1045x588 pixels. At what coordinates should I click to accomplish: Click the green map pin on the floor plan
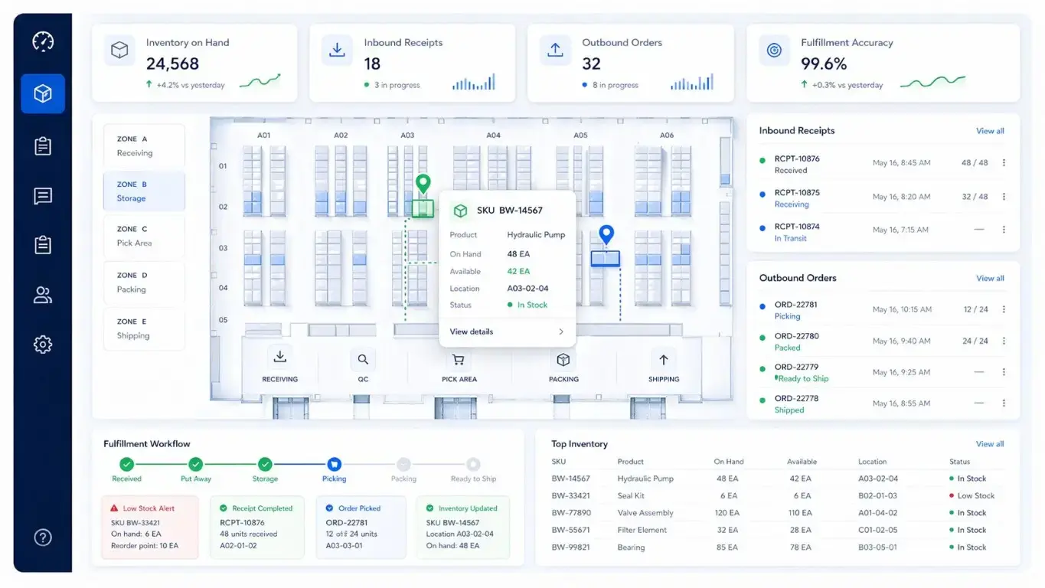(x=423, y=184)
